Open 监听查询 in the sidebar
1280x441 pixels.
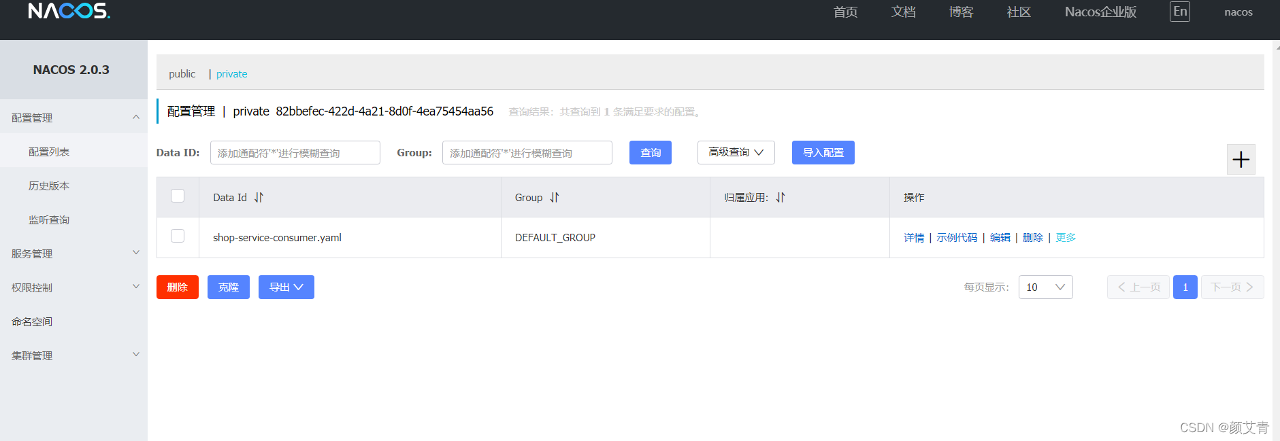[x=49, y=219]
